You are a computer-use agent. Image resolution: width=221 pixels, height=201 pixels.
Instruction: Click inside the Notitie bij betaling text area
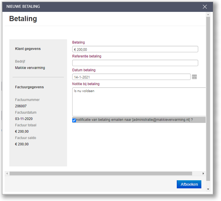click(139, 102)
